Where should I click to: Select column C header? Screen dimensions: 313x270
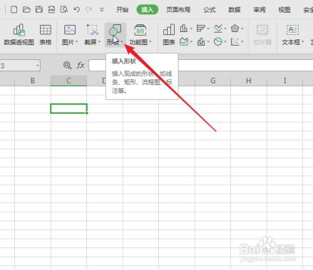(x=69, y=81)
